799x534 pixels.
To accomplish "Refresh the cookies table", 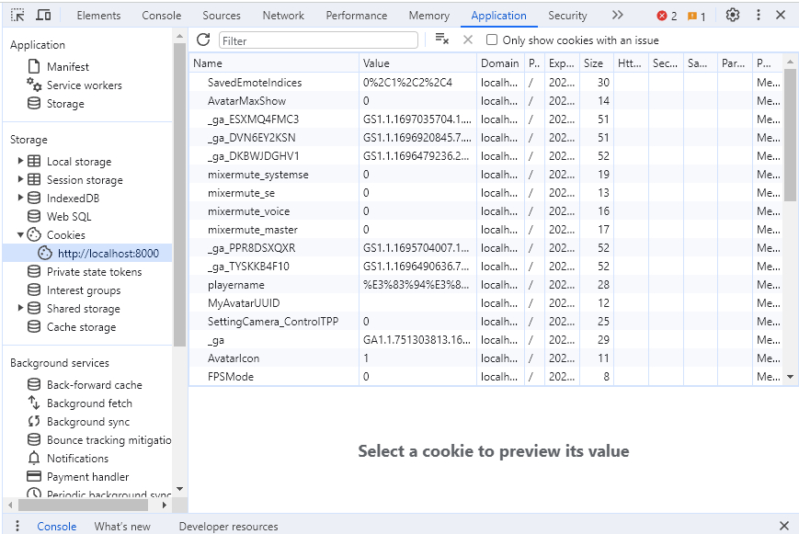I will tap(203, 40).
